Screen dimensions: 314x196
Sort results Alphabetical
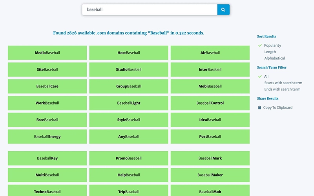click(274, 58)
